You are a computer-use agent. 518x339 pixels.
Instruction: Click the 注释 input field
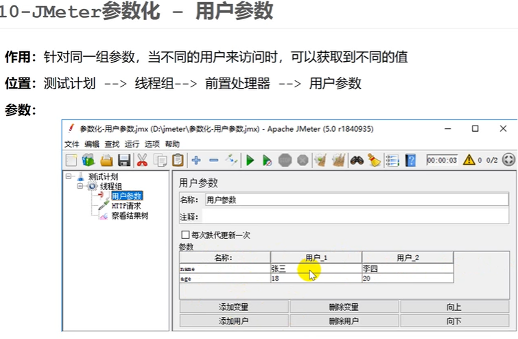(355, 216)
